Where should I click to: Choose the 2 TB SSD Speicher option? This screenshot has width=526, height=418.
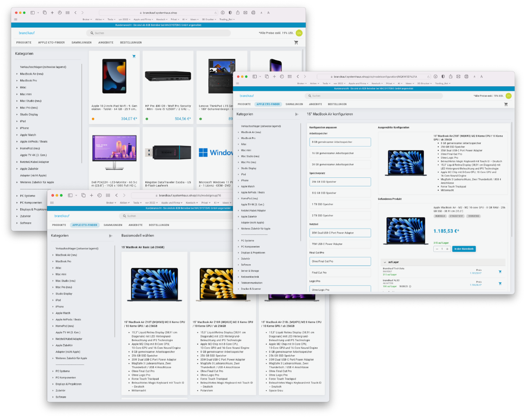(340, 216)
